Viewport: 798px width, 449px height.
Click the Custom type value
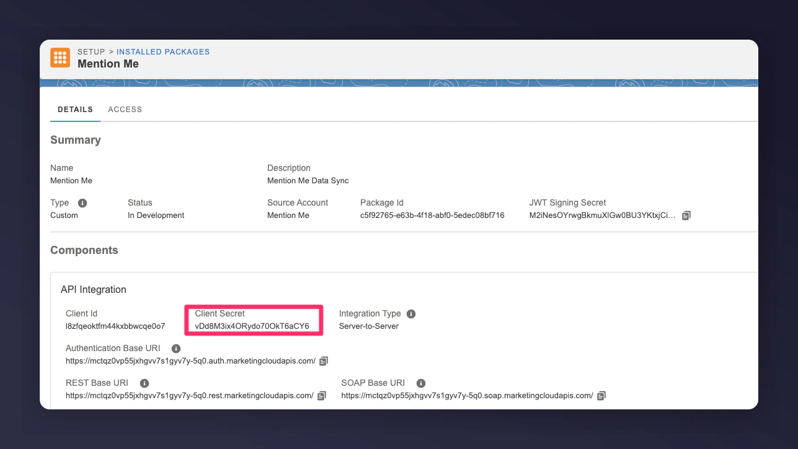point(64,216)
